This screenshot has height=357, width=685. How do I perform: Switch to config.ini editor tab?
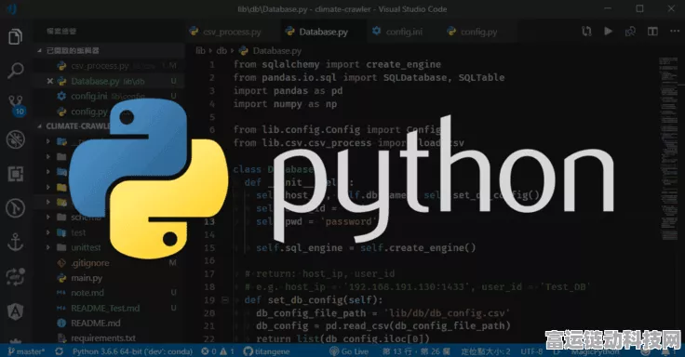click(404, 32)
